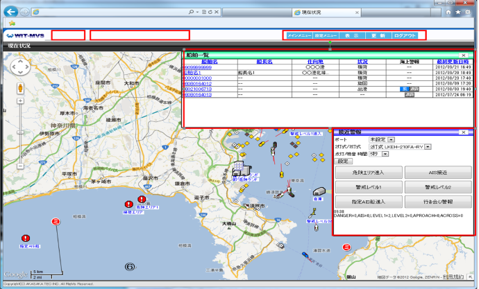This screenshot has width=479, height=289.
Task: Open 設定メニュー in the top menu
Action: click(x=326, y=35)
